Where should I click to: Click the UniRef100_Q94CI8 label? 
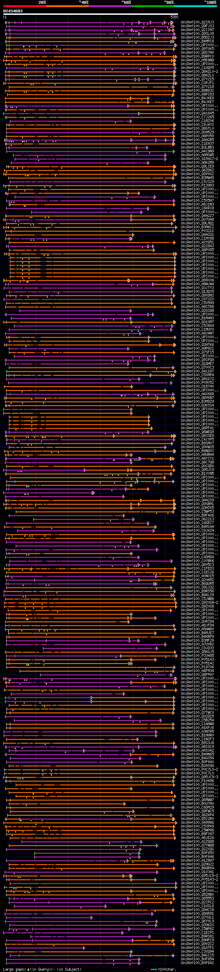click(197, 909)
